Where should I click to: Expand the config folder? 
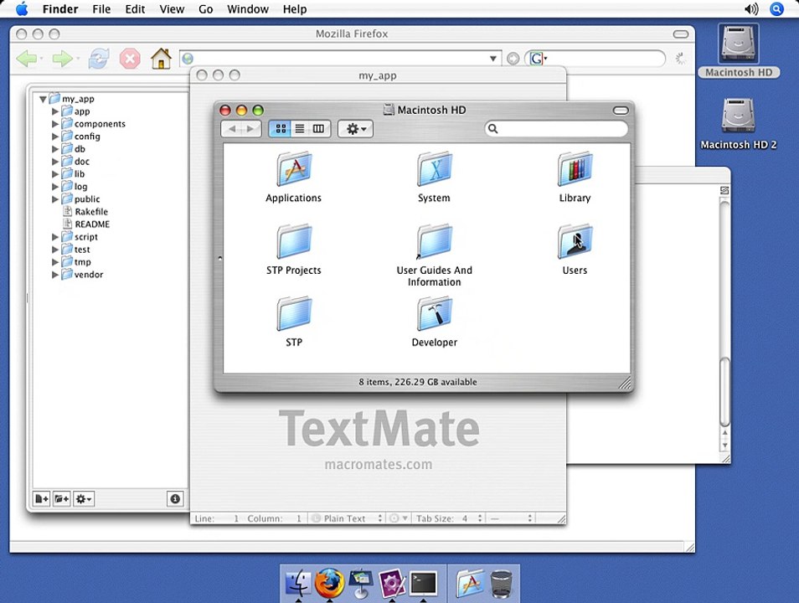click(55, 137)
